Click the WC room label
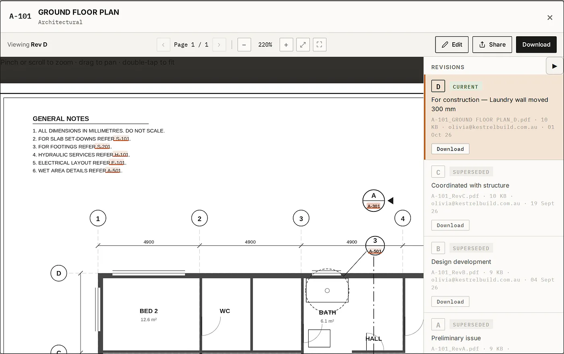564x354 pixels. coord(225,311)
